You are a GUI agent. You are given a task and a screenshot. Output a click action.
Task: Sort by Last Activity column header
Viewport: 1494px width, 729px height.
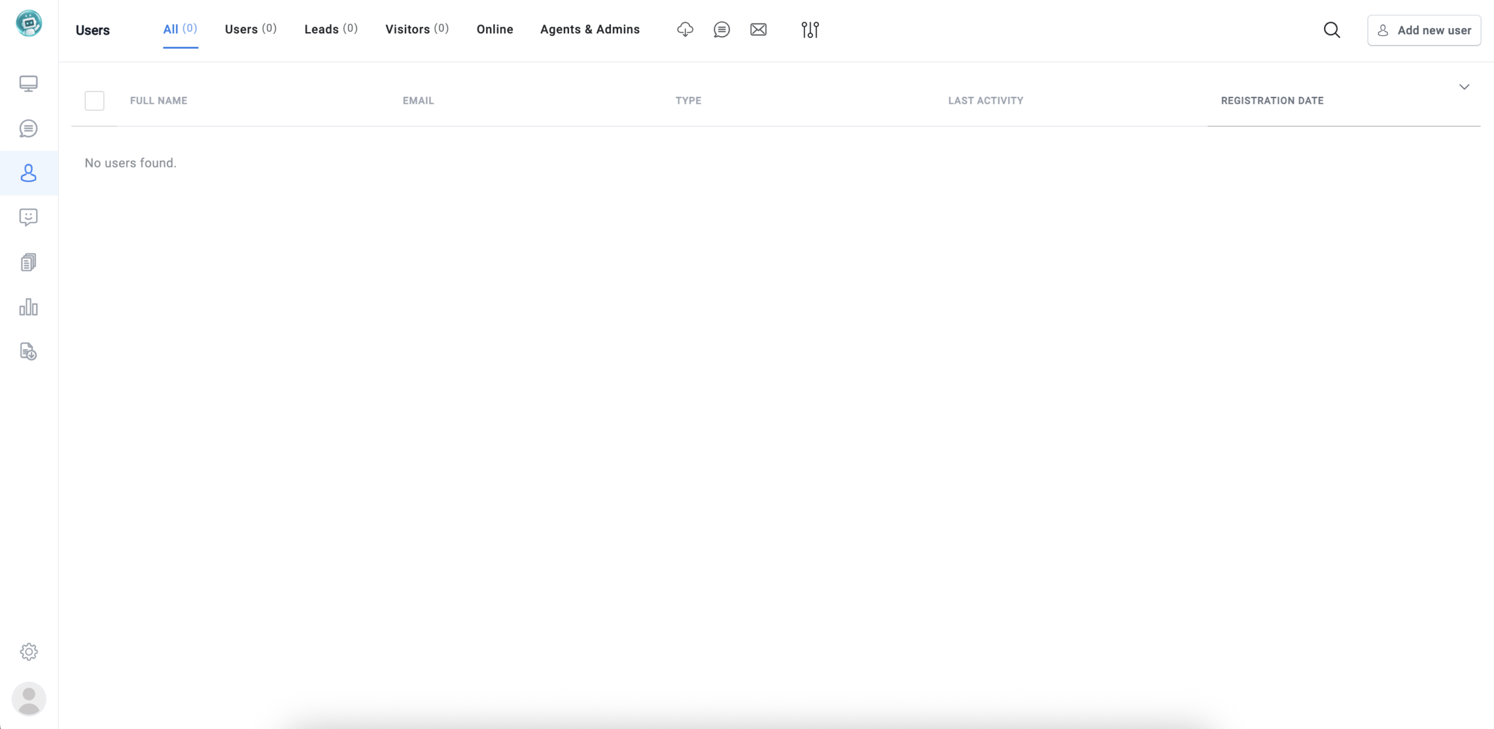click(x=986, y=100)
